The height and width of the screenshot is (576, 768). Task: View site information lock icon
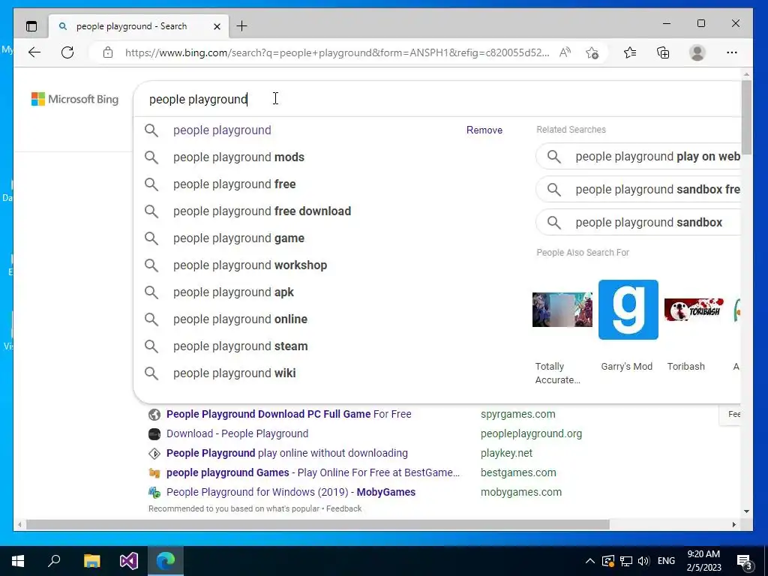coord(108,52)
